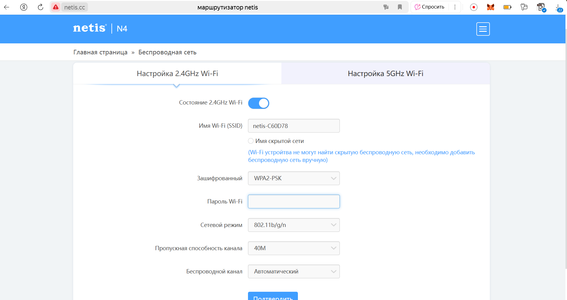Click the netis.cc address chip
Viewport: 567px width, 300px height.
[74, 7]
